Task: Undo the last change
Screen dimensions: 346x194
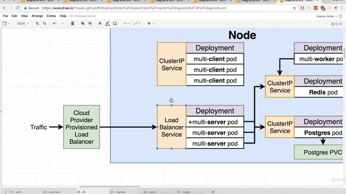Action: (55, 23)
